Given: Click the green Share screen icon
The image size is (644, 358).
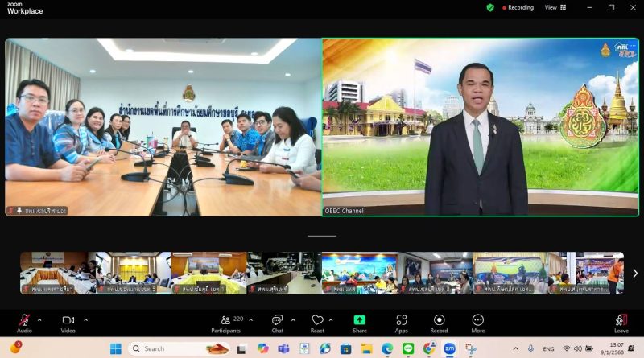Looking at the screenshot, I should pyautogui.click(x=359, y=320).
